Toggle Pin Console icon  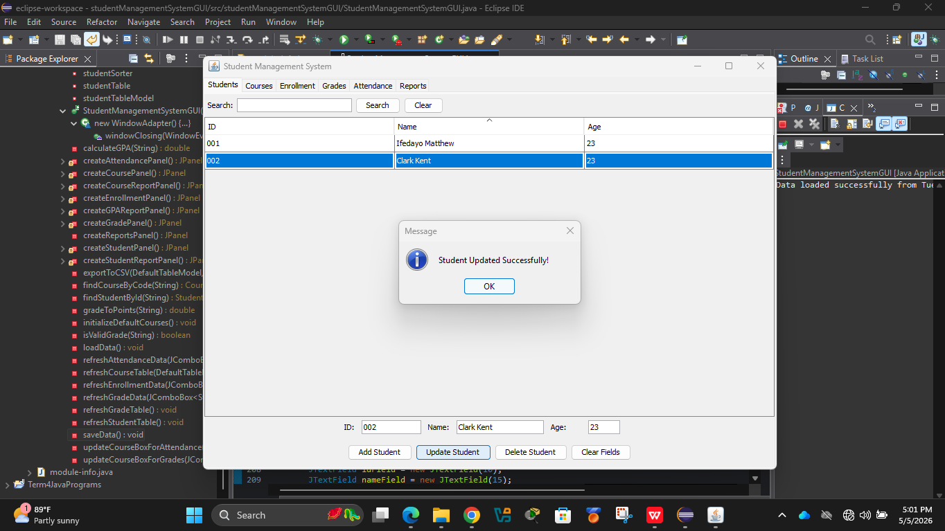click(783, 145)
